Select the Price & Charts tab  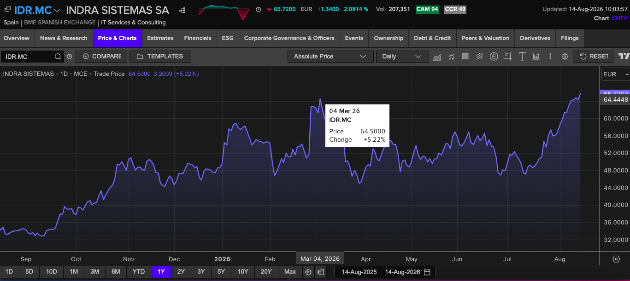[117, 38]
